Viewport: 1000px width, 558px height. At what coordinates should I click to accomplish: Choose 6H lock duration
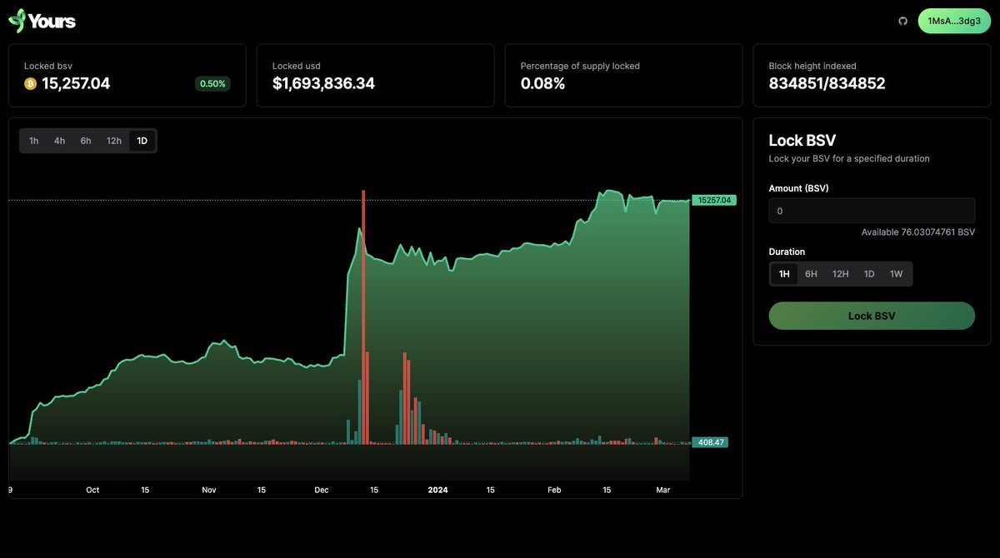pyautogui.click(x=811, y=274)
